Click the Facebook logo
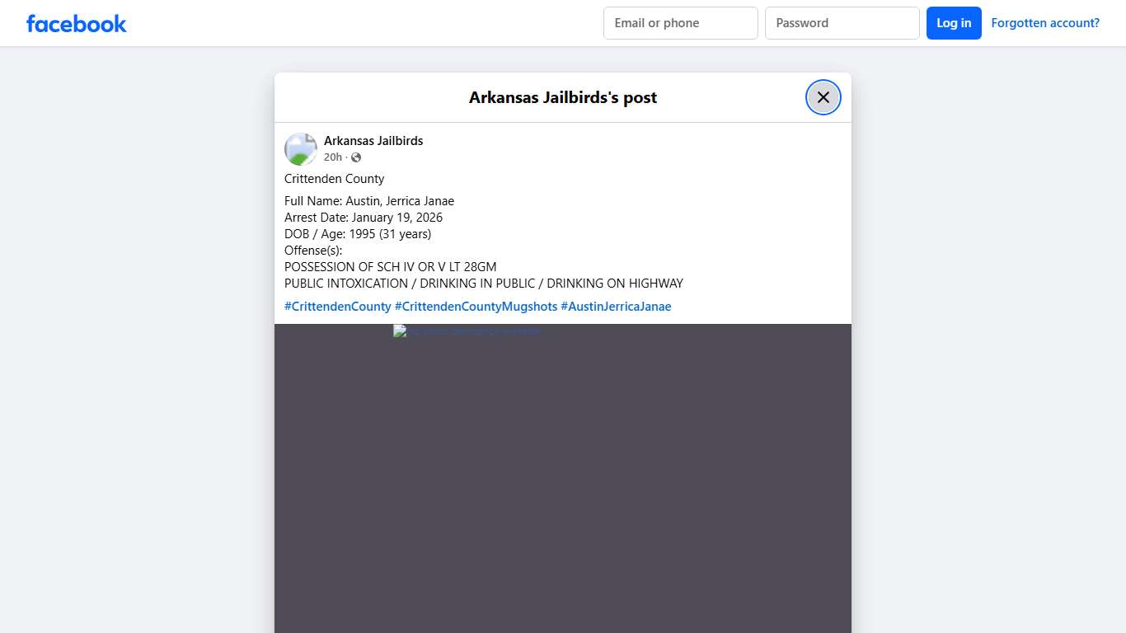This screenshot has height=633, width=1126. [77, 24]
